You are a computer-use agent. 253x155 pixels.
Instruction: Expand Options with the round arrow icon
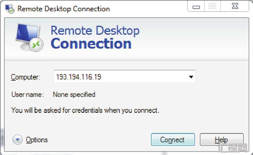click(17, 140)
